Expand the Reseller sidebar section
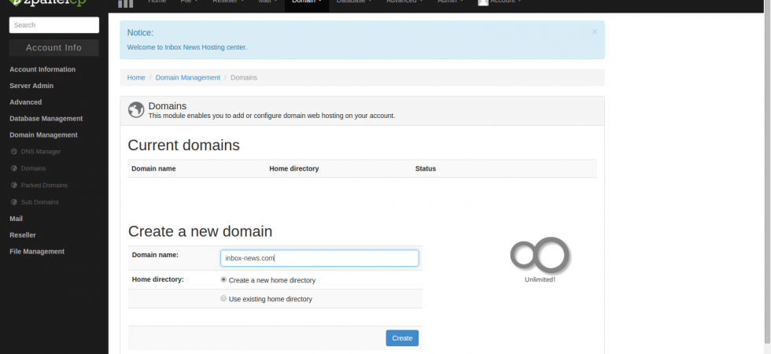The image size is (771, 354). point(23,235)
